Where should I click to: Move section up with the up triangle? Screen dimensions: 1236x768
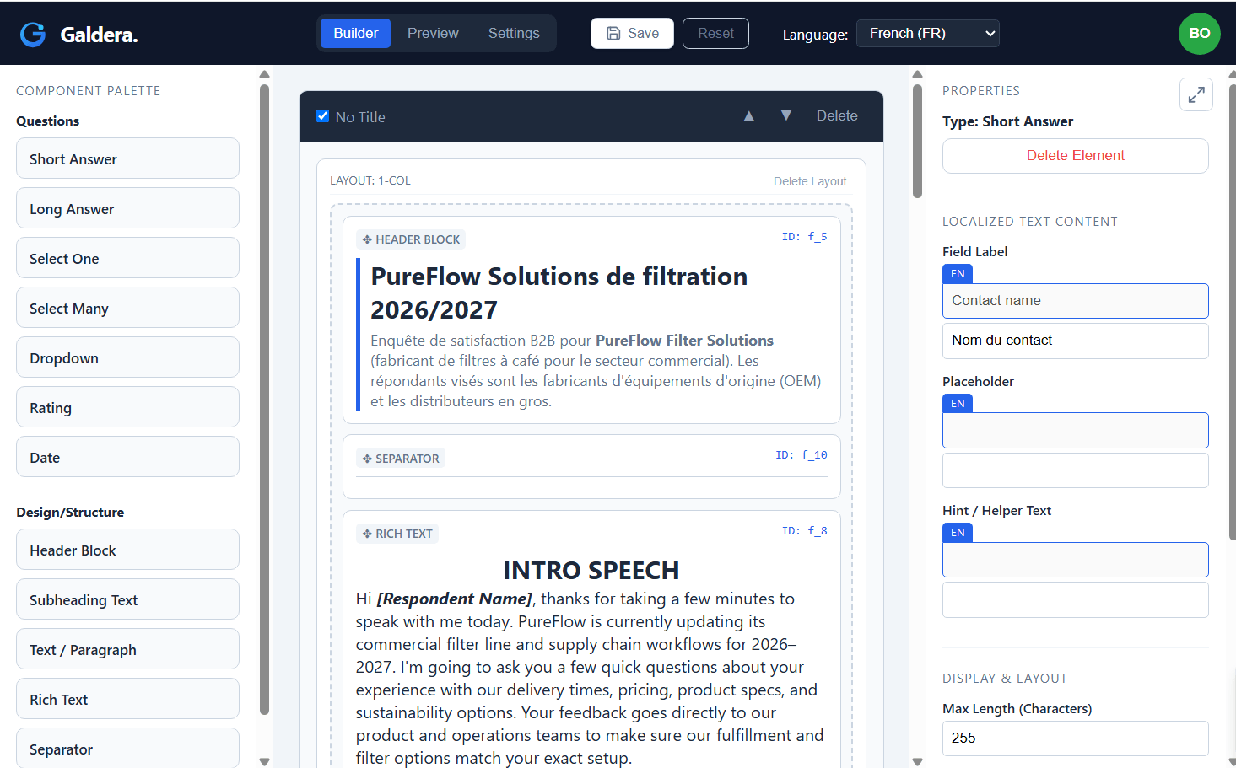748,116
